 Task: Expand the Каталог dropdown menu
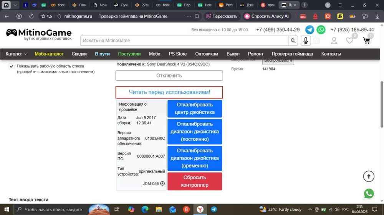pos(16,54)
